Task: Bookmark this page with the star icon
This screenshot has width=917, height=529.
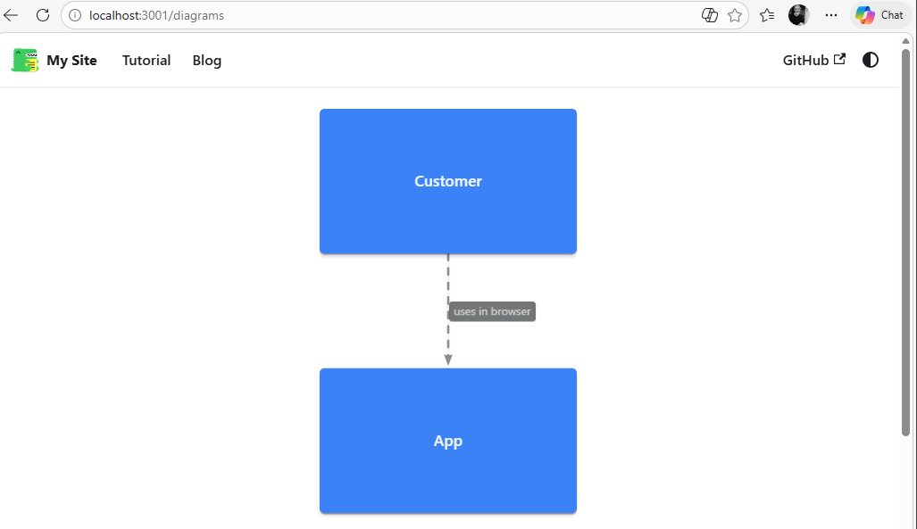Action: (735, 15)
